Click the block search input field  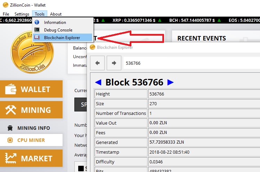pyautogui.click(x=192, y=63)
